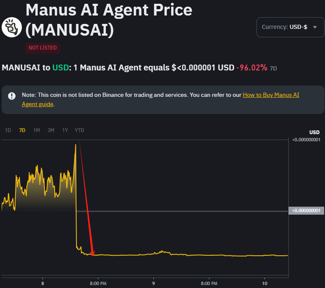Click the -96.02% price change value
325x288 pixels.
pos(252,67)
